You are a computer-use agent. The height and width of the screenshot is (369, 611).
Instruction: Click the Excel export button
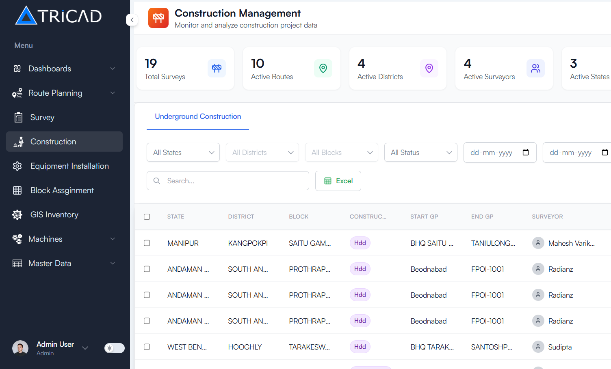(x=338, y=180)
